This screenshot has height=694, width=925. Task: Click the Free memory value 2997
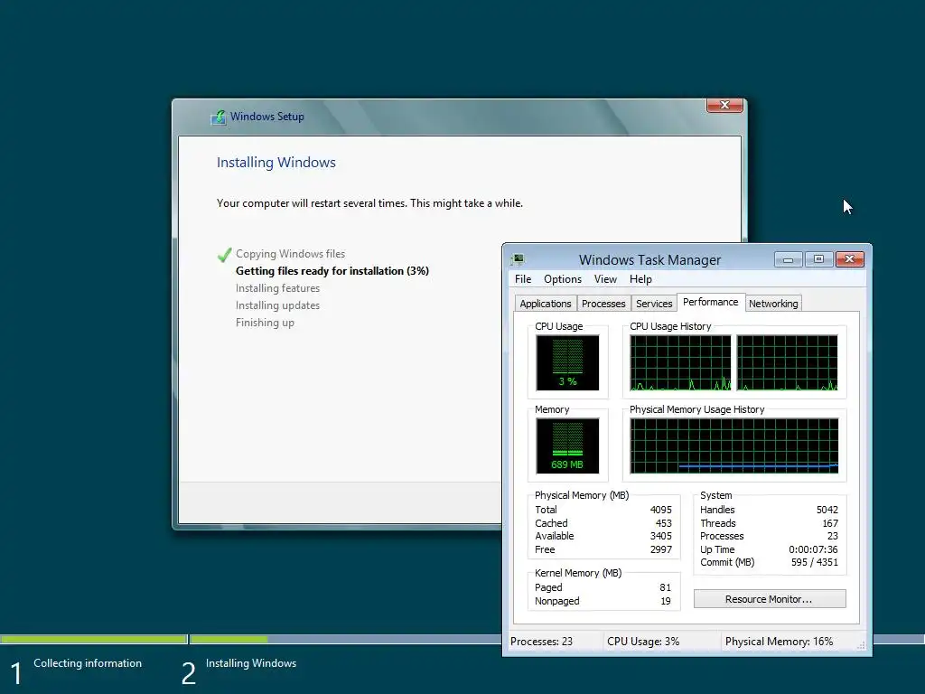coord(660,549)
